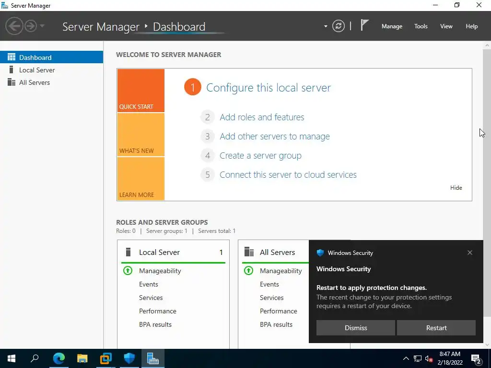Viewport: 491px width, 368px height.
Task: Select Dashboard in the left pane
Action: tap(51, 57)
